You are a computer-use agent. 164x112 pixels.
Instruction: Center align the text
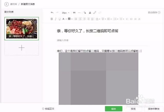[84, 19]
